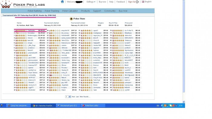Click the scrollbar down arrow
Screen dimensions: 212x119
[184, 102]
